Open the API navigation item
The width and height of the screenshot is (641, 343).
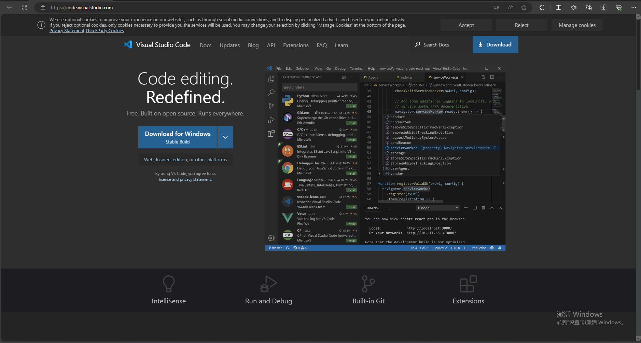pos(271,45)
